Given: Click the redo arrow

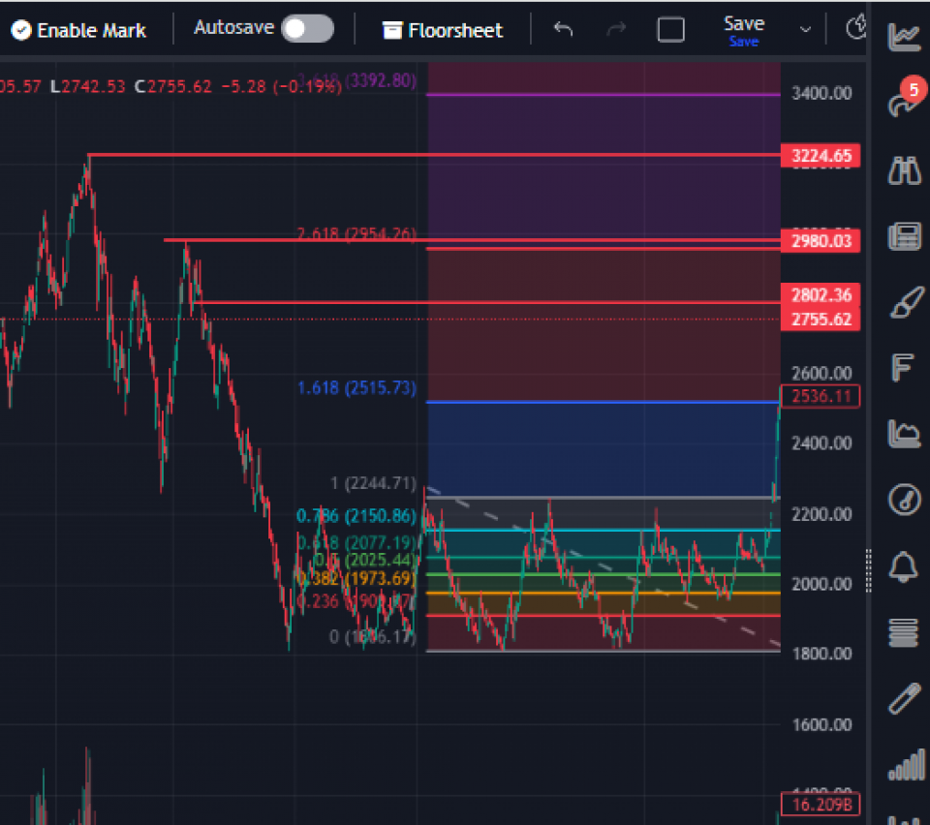Looking at the screenshot, I should 616,29.
